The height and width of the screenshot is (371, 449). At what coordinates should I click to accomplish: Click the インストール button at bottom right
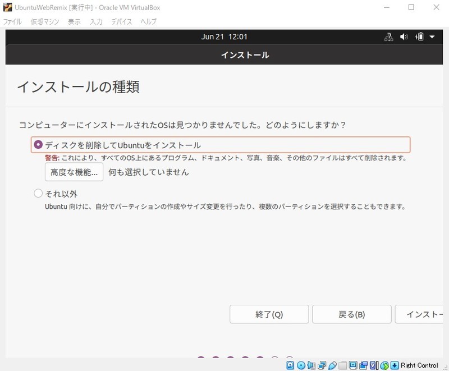[419, 314]
